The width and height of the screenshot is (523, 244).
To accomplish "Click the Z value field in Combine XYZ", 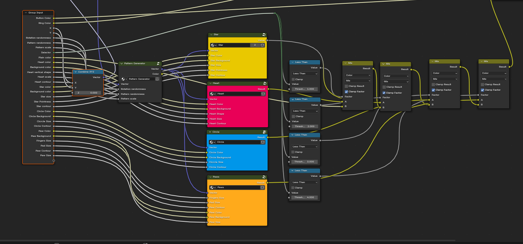I will pyautogui.click(x=88, y=92).
